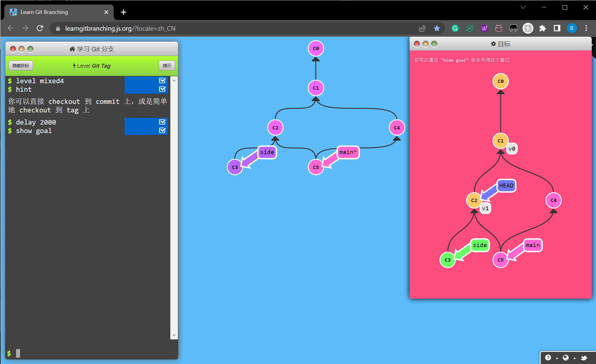Open Chrome's three-dot menu
The image size is (596, 364).
click(x=586, y=28)
